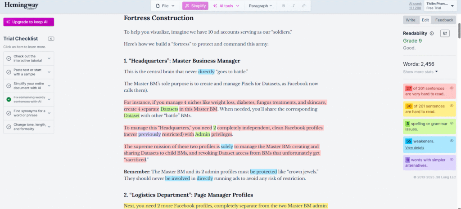Click purple-highlighted word 'previously'
Image resolution: width=461 pixels, height=209 pixels.
tap(149, 134)
